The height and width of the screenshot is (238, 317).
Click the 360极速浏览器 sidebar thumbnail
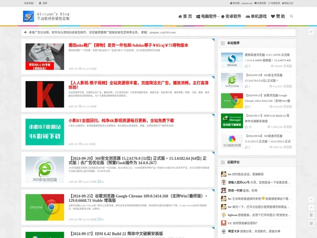pyautogui.click(x=232, y=141)
